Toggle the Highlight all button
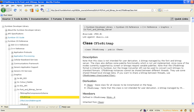 tap(52, 107)
